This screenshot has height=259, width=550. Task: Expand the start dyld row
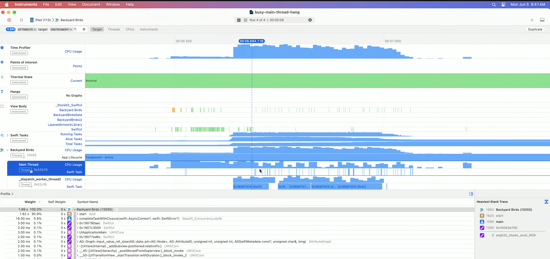click(x=78, y=214)
